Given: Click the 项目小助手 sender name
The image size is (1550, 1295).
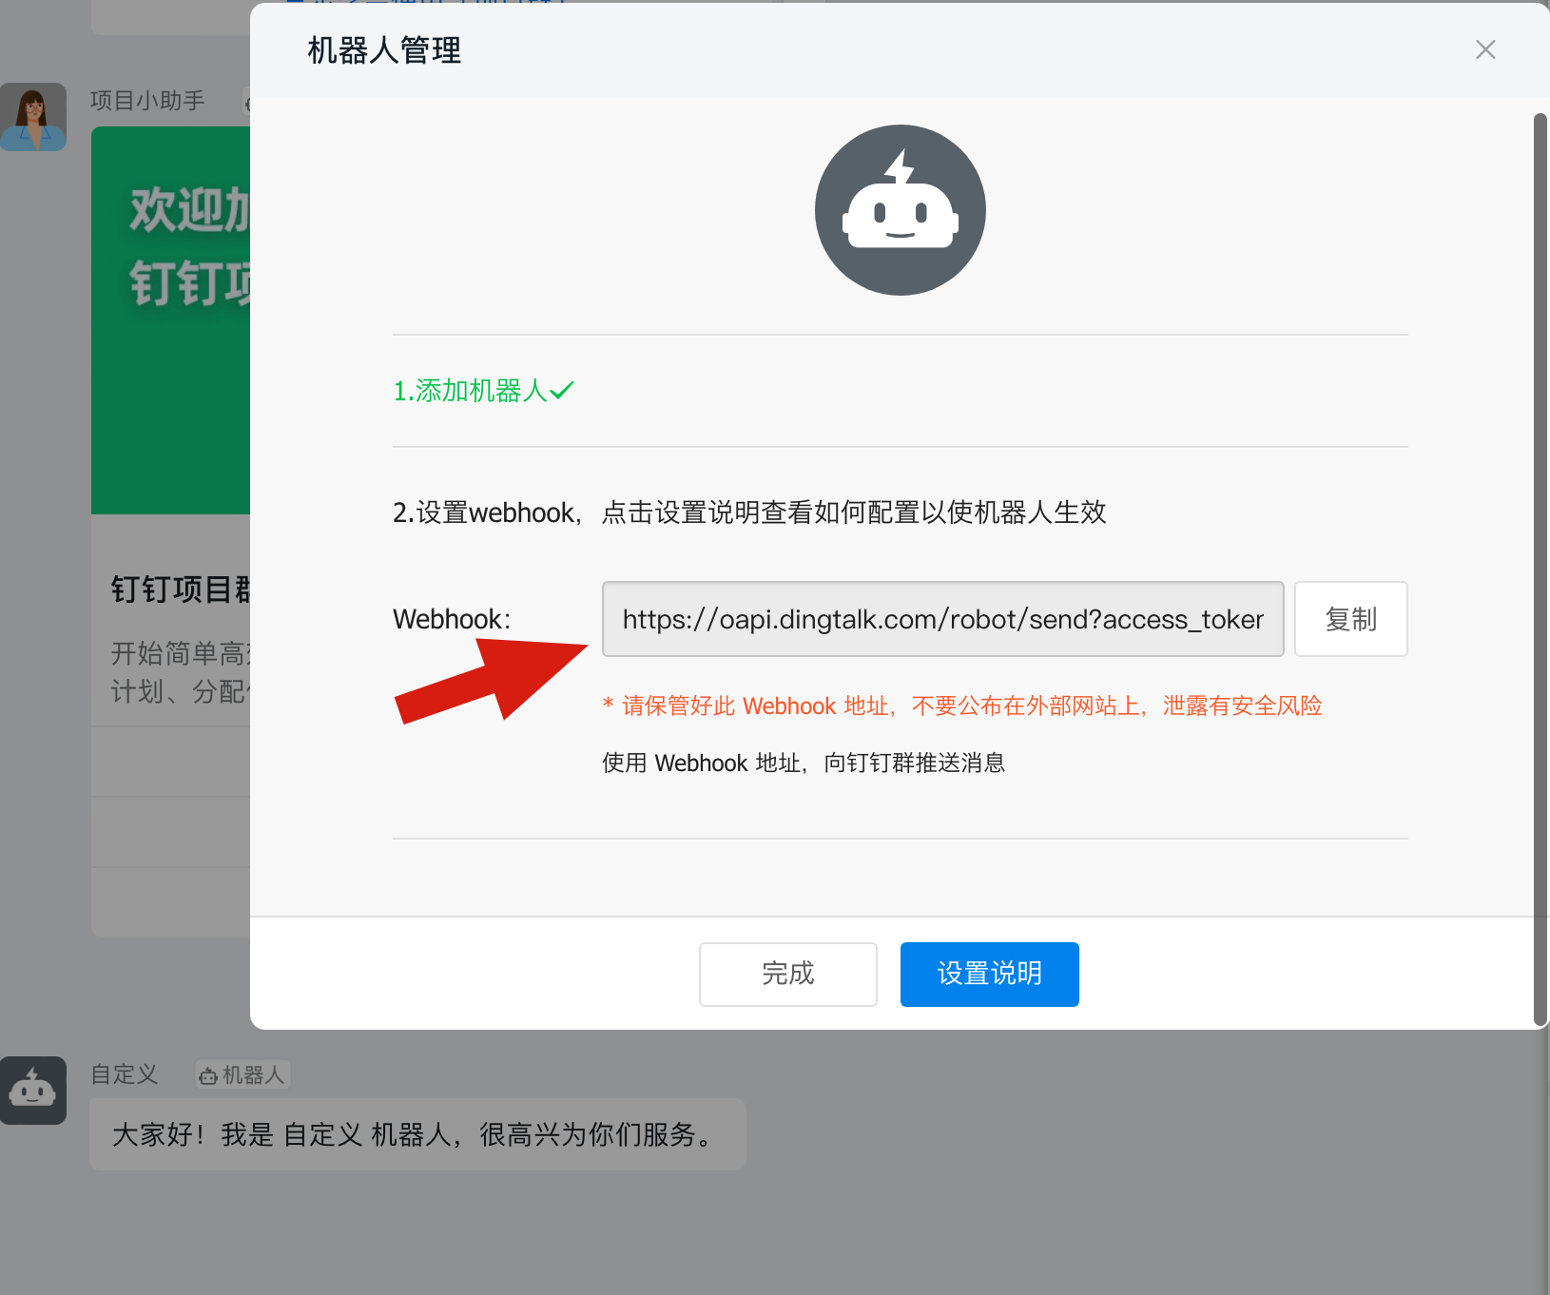Looking at the screenshot, I should click(x=147, y=101).
